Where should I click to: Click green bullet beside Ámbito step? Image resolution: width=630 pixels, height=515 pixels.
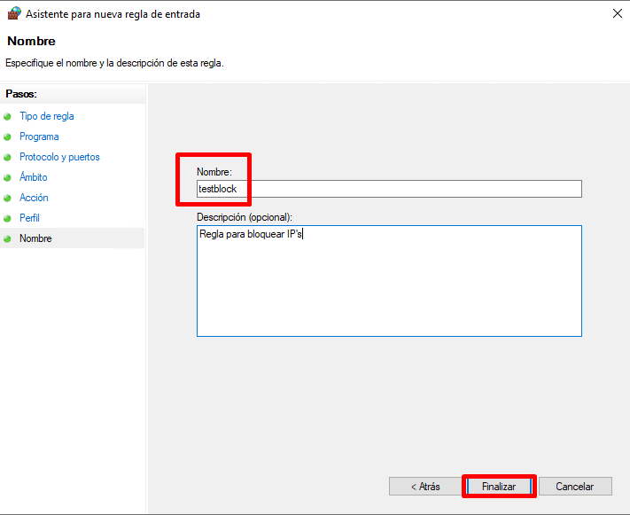[x=7, y=177]
